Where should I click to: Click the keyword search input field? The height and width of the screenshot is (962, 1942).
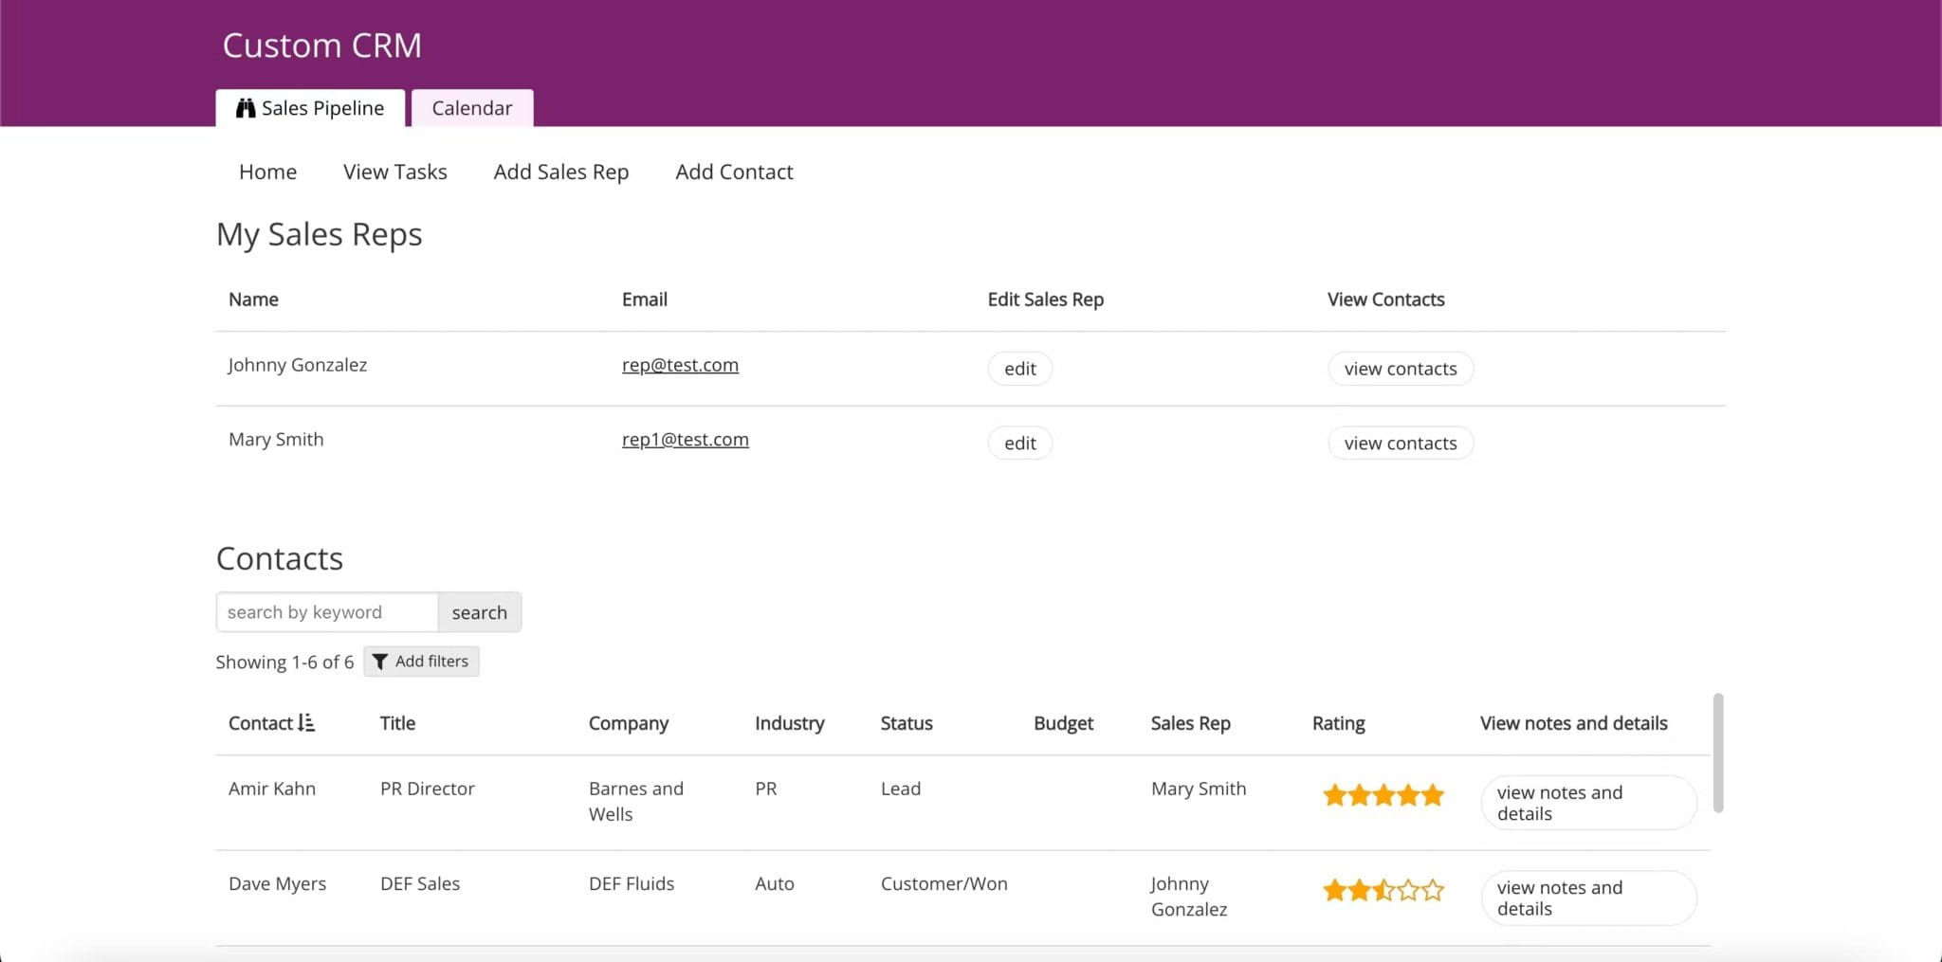326,611
